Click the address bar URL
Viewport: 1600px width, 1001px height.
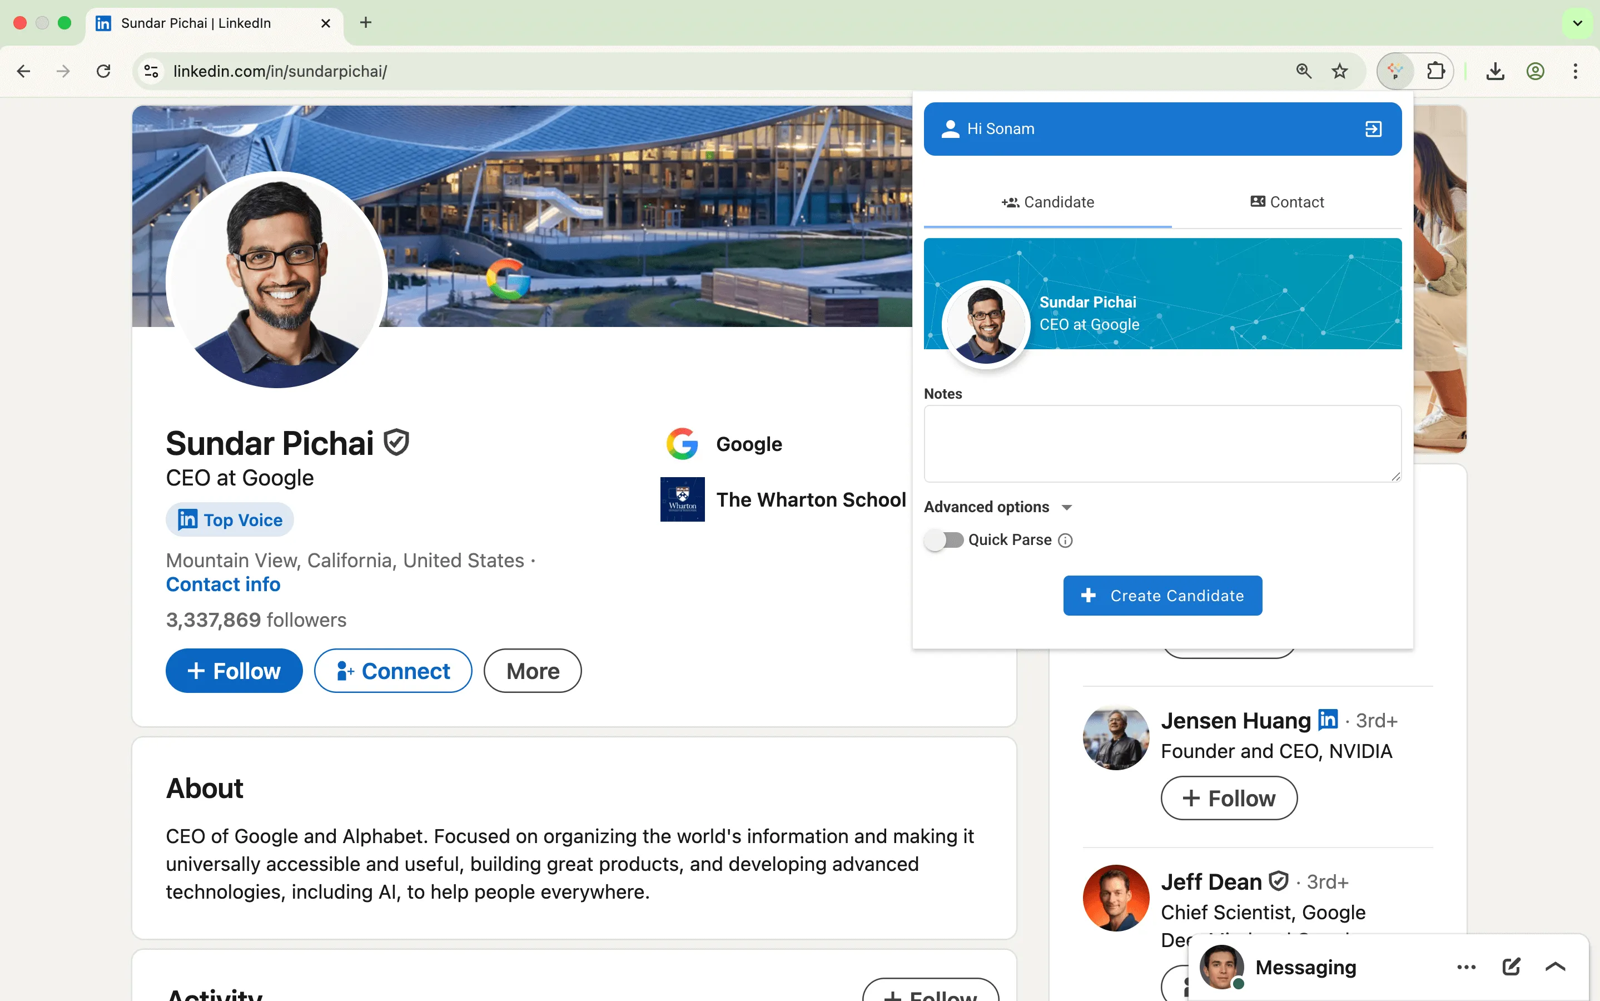point(280,71)
